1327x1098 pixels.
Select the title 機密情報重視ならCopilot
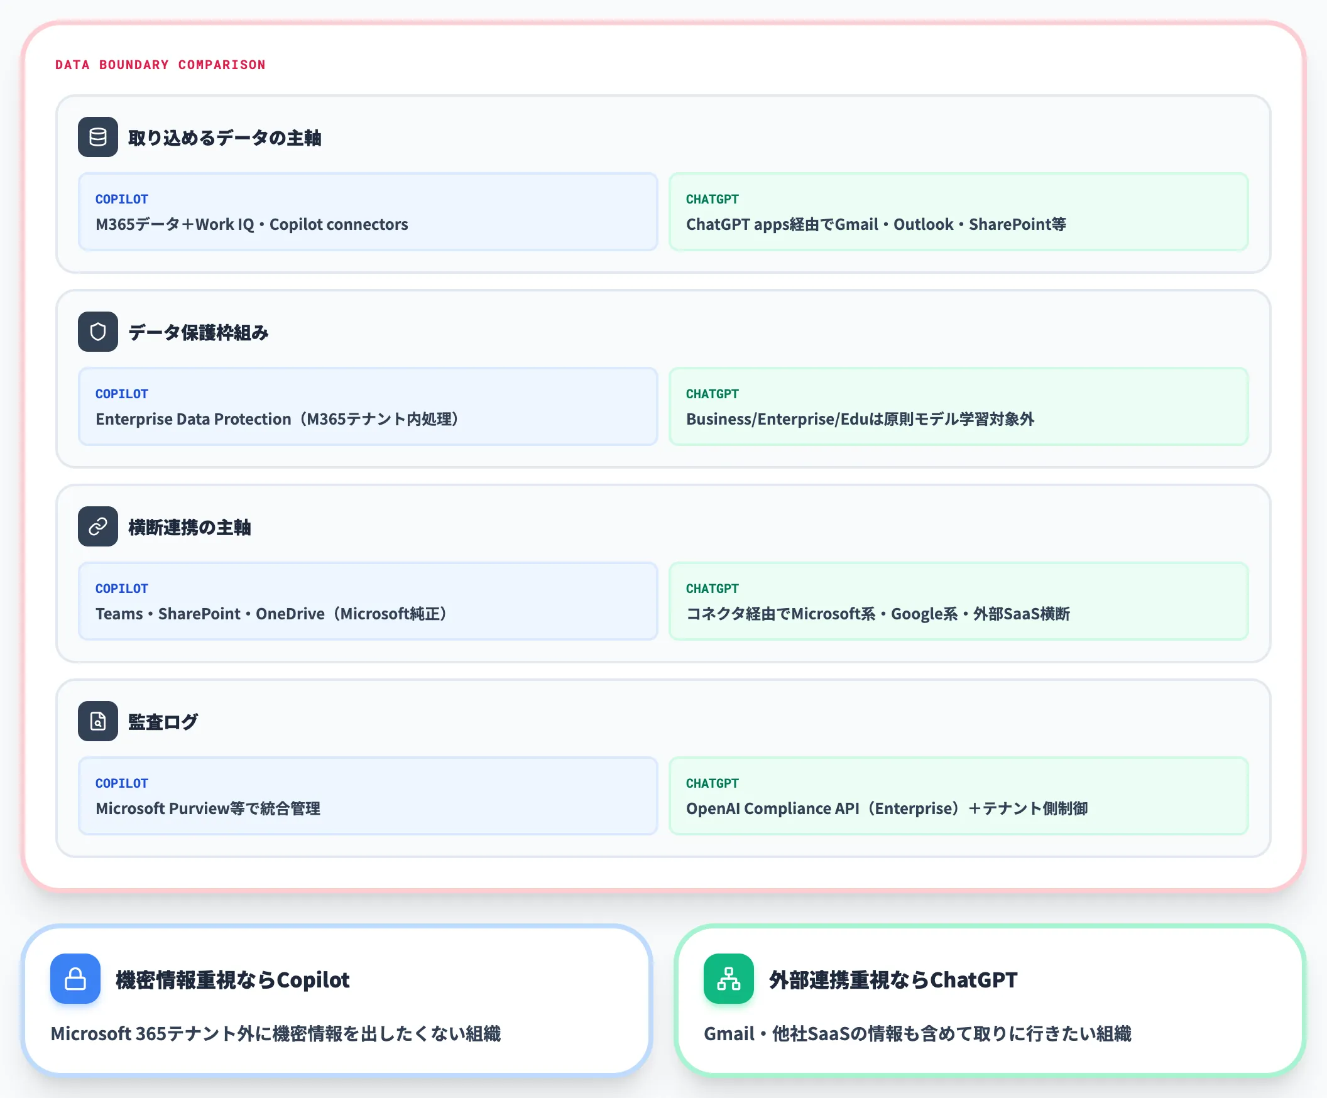coord(232,979)
